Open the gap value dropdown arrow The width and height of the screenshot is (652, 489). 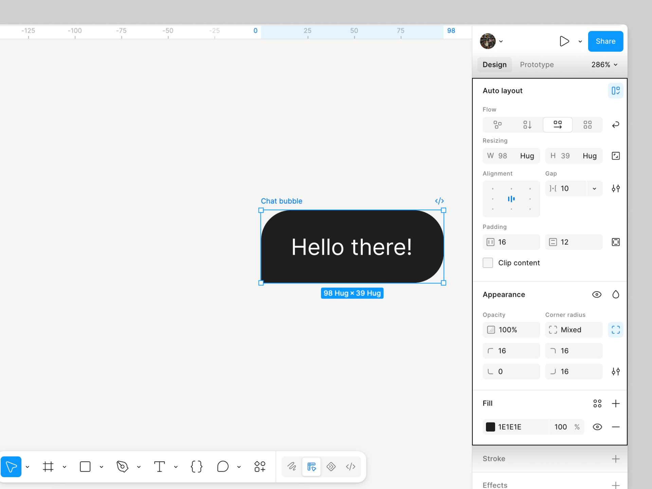(x=594, y=188)
